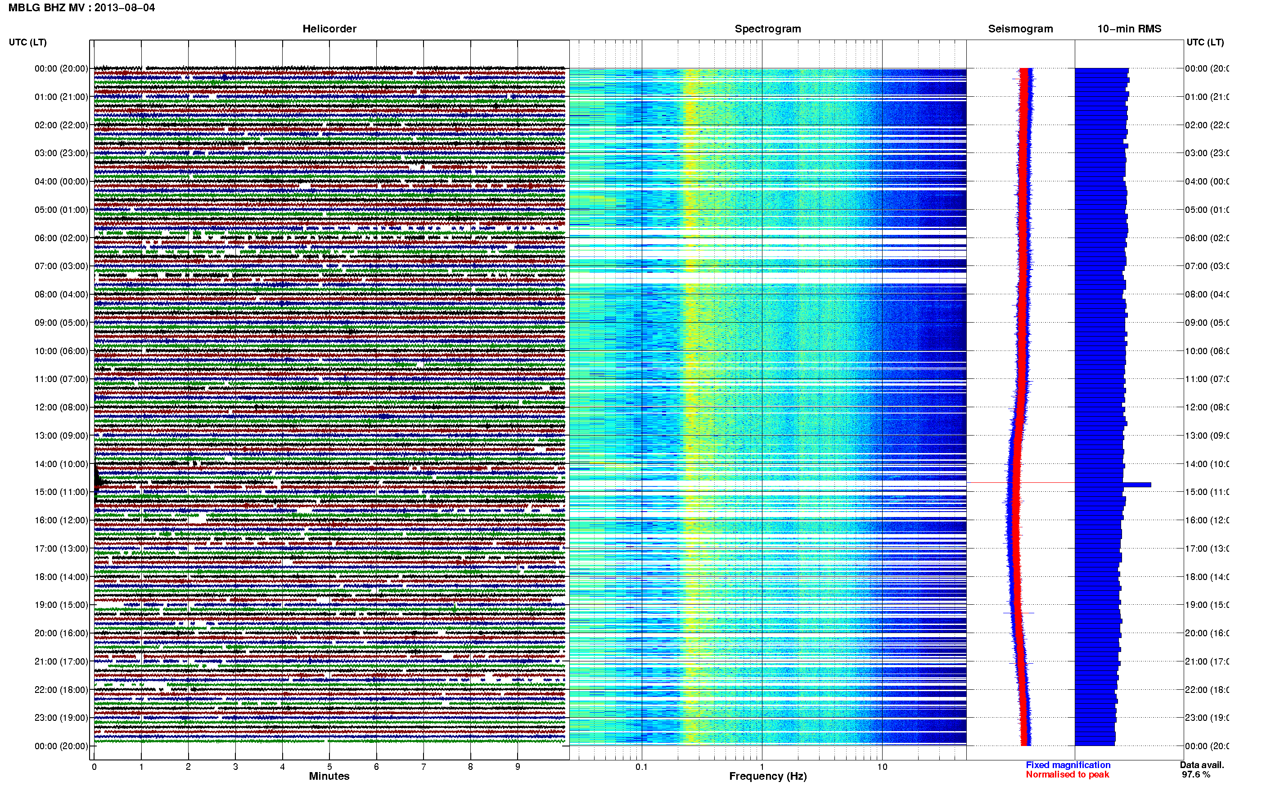
Task: Select the '19:00 (15:00)' time label on left axis
Action: click(x=61, y=605)
